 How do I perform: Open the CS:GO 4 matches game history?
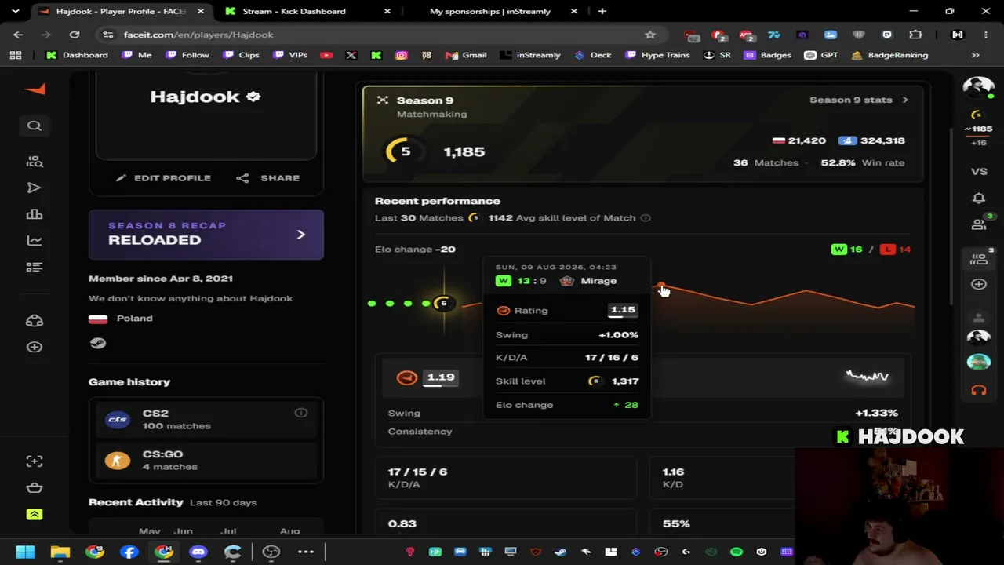(206, 460)
